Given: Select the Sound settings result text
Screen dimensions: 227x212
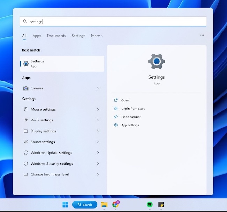Looking at the screenshot, I should tap(43, 142).
